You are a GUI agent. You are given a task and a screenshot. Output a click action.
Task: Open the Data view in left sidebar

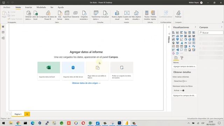(3, 32)
